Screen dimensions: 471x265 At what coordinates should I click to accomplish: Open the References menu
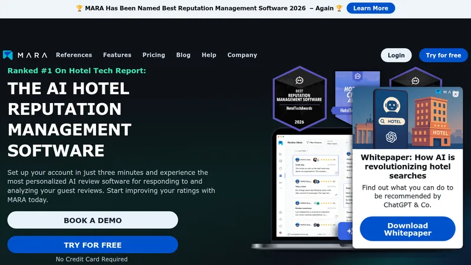tap(74, 55)
